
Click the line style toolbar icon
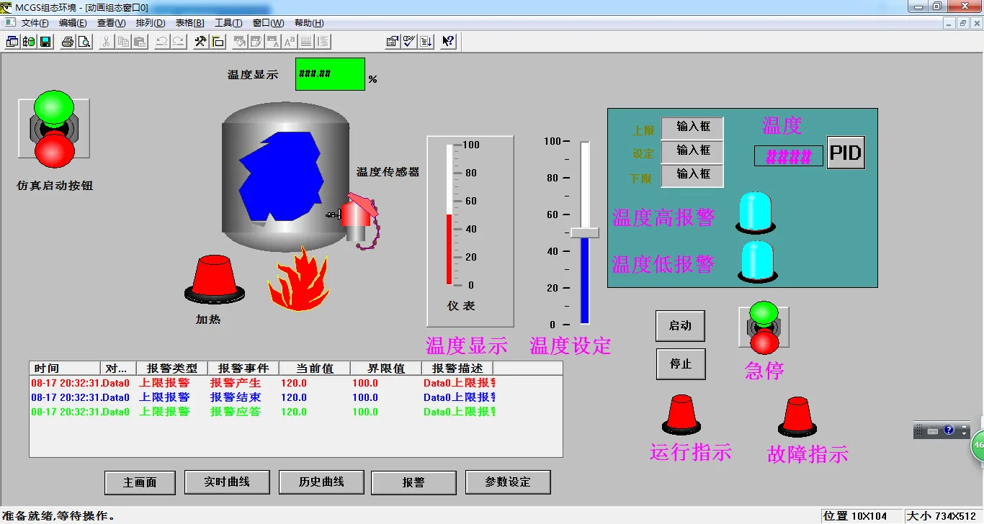306,41
